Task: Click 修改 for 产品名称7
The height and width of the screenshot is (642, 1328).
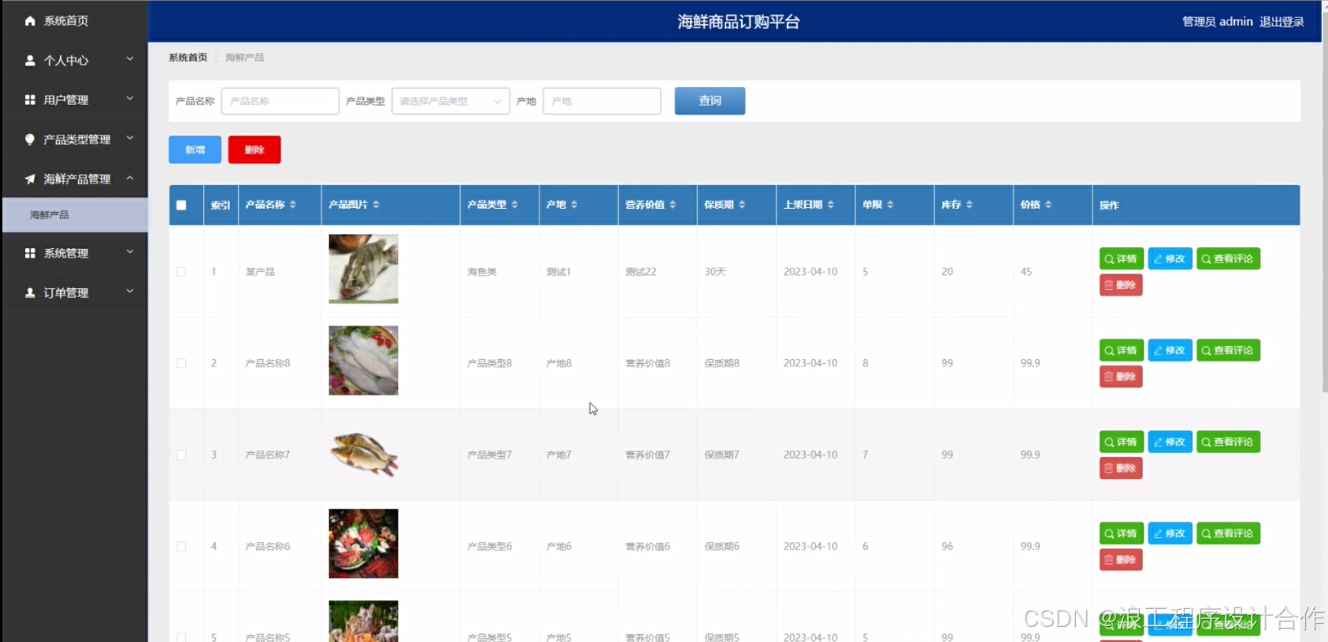Action: point(1170,442)
